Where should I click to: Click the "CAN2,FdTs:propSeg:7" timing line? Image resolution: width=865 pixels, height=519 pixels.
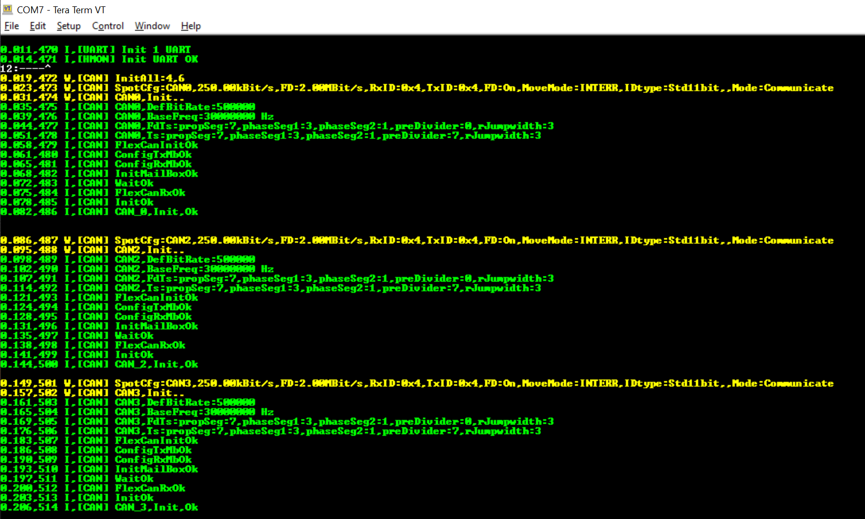277,278
